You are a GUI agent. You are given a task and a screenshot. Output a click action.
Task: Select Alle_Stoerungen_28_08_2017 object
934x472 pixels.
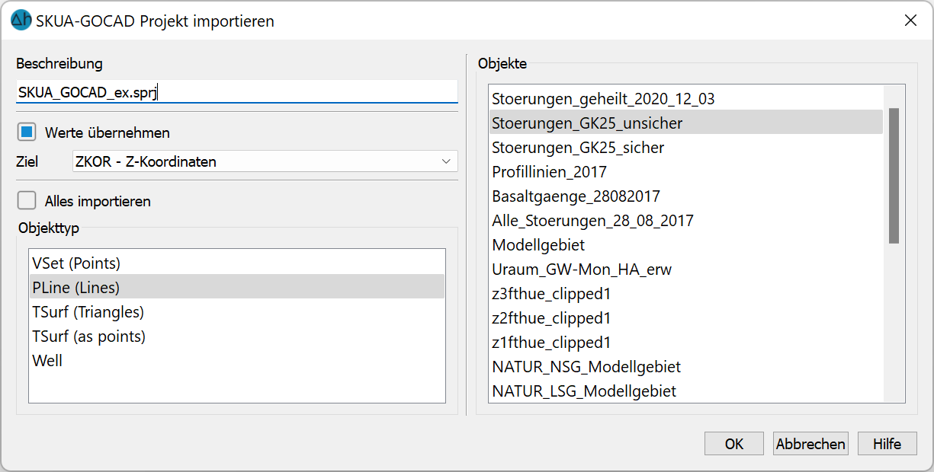click(x=686, y=220)
